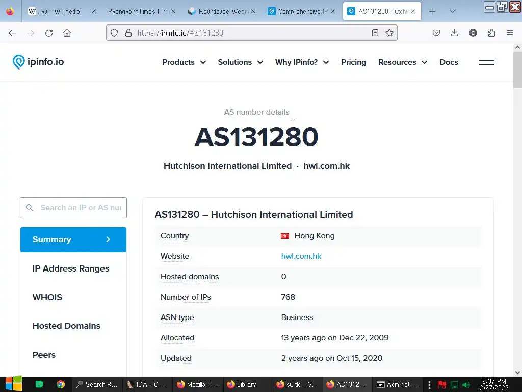Open the ipinfo hamburger menu
Image resolution: width=522 pixels, height=392 pixels.
pyautogui.click(x=486, y=62)
